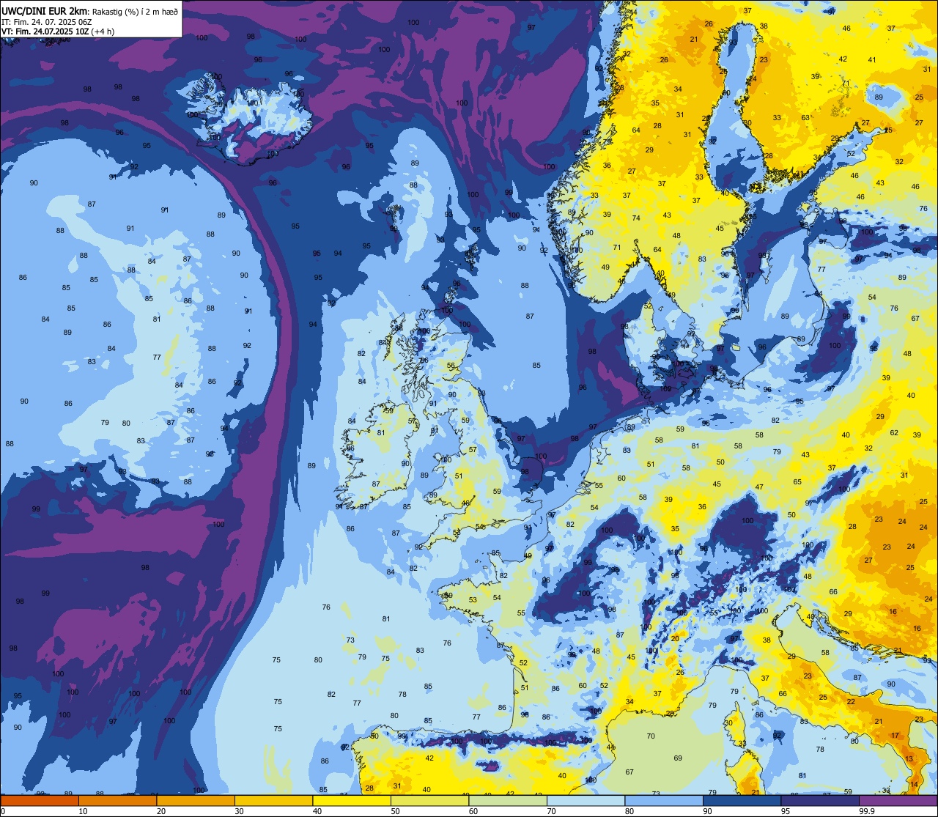Click the purple legend swatch above 99.9%
The image size is (938, 817).
898,800
